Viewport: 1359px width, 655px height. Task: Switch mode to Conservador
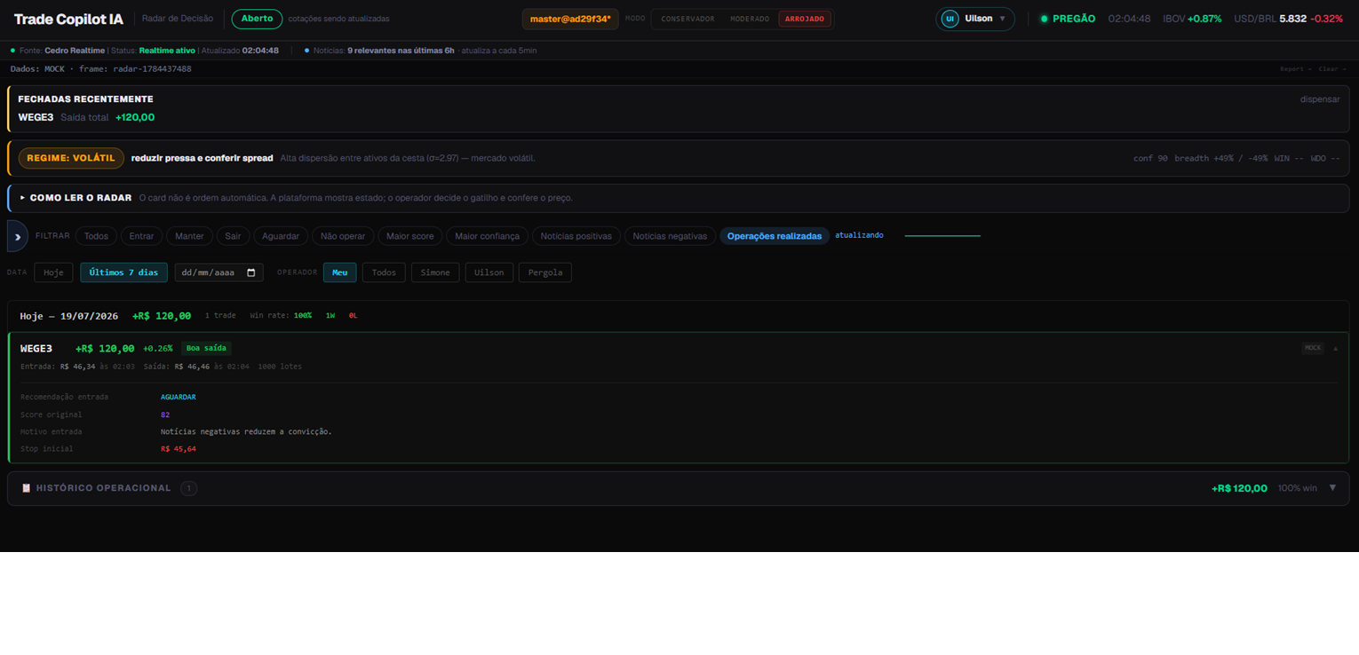pos(687,19)
